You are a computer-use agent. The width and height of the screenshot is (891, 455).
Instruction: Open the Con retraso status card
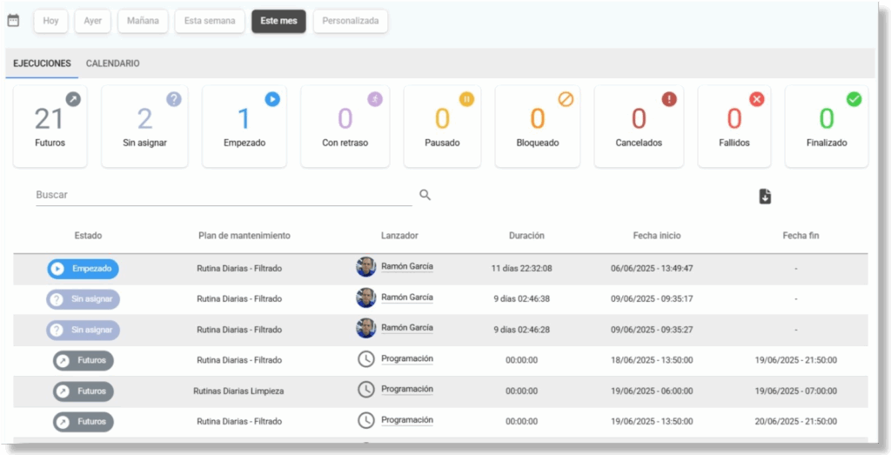click(x=345, y=126)
